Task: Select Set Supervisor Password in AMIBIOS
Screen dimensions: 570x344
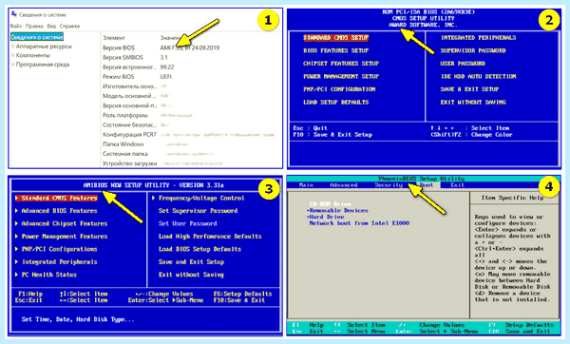Action: 199,211
